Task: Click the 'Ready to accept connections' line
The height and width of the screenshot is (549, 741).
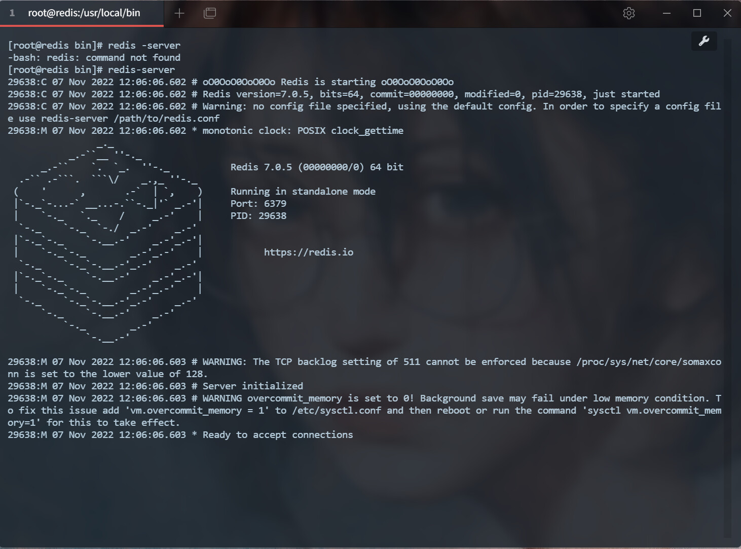Action: pos(180,435)
